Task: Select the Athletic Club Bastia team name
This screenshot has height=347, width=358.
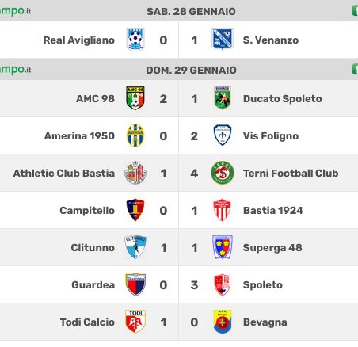Action: click(x=64, y=173)
